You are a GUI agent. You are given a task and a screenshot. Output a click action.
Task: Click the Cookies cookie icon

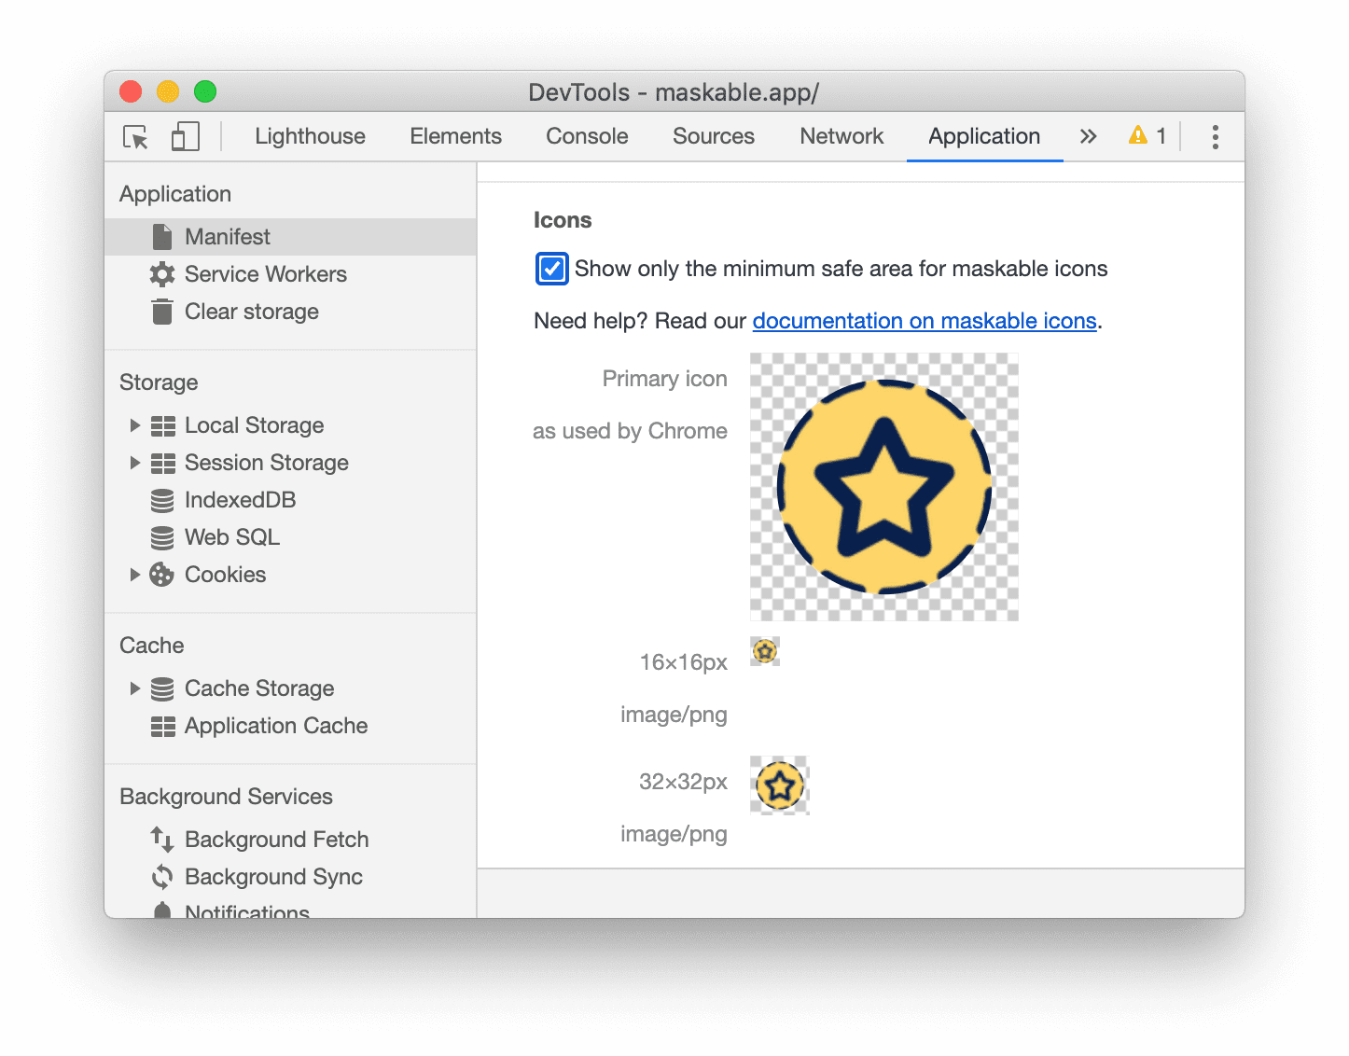point(162,574)
